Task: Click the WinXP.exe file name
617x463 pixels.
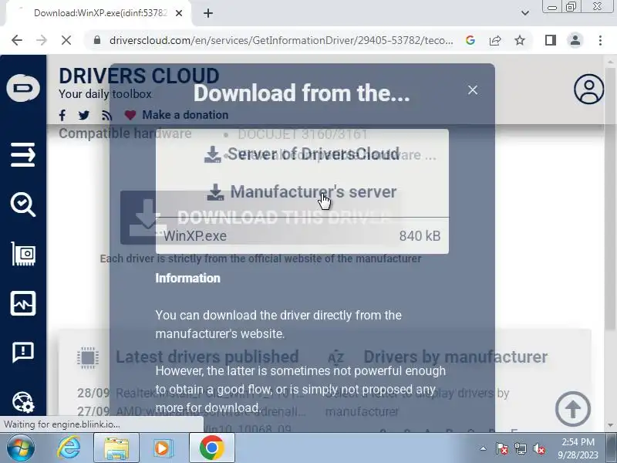Action: pyautogui.click(x=195, y=236)
